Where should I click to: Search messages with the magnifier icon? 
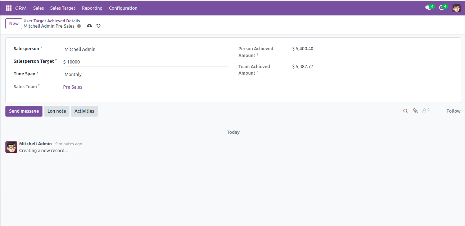point(406,111)
